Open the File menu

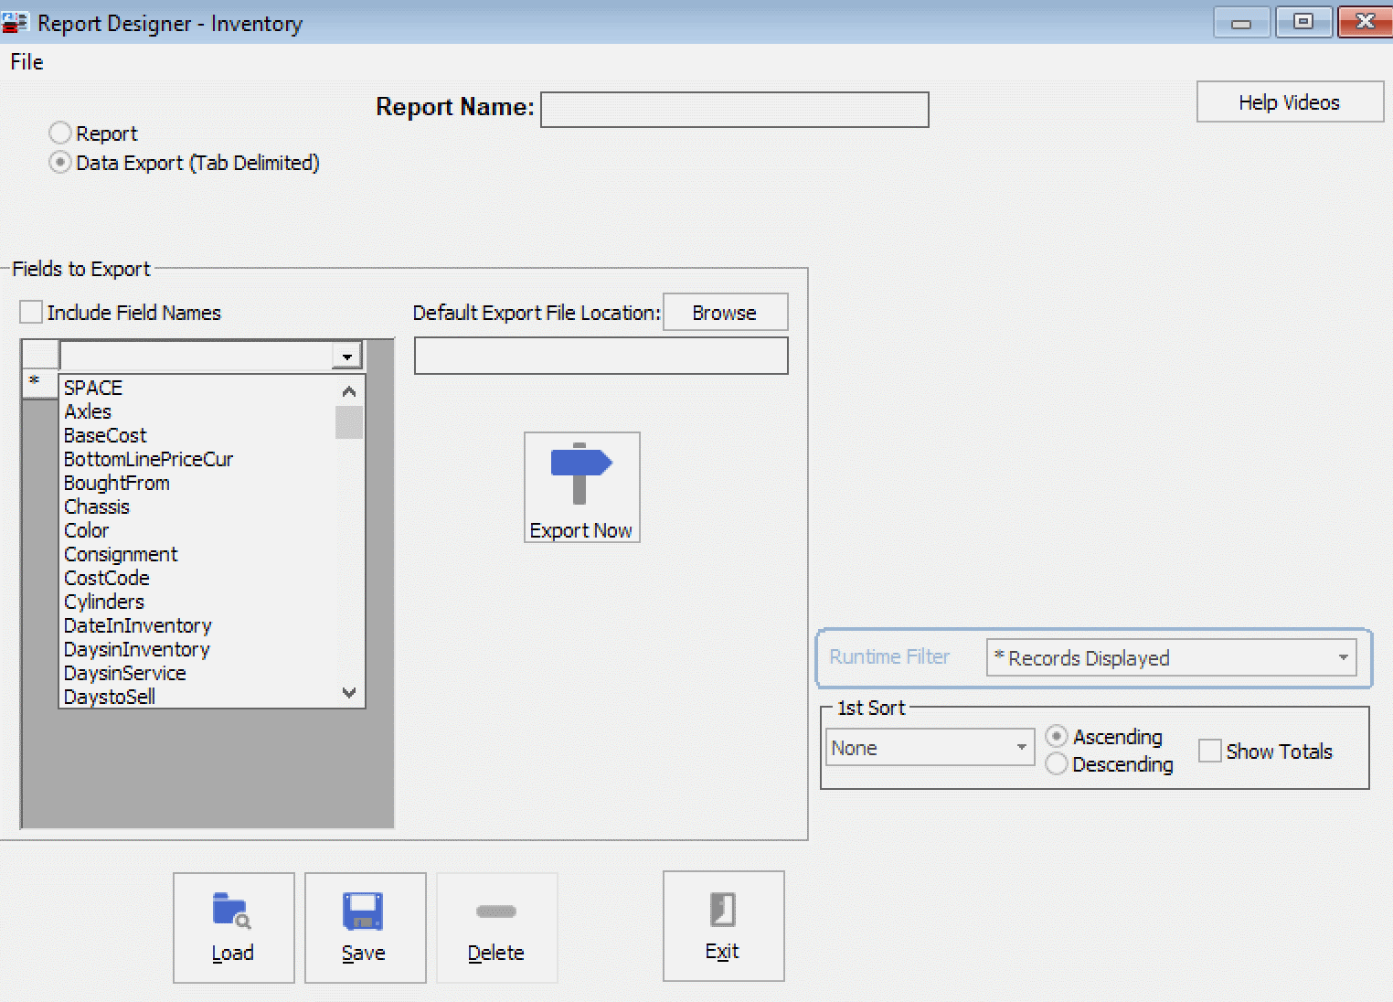tap(26, 61)
